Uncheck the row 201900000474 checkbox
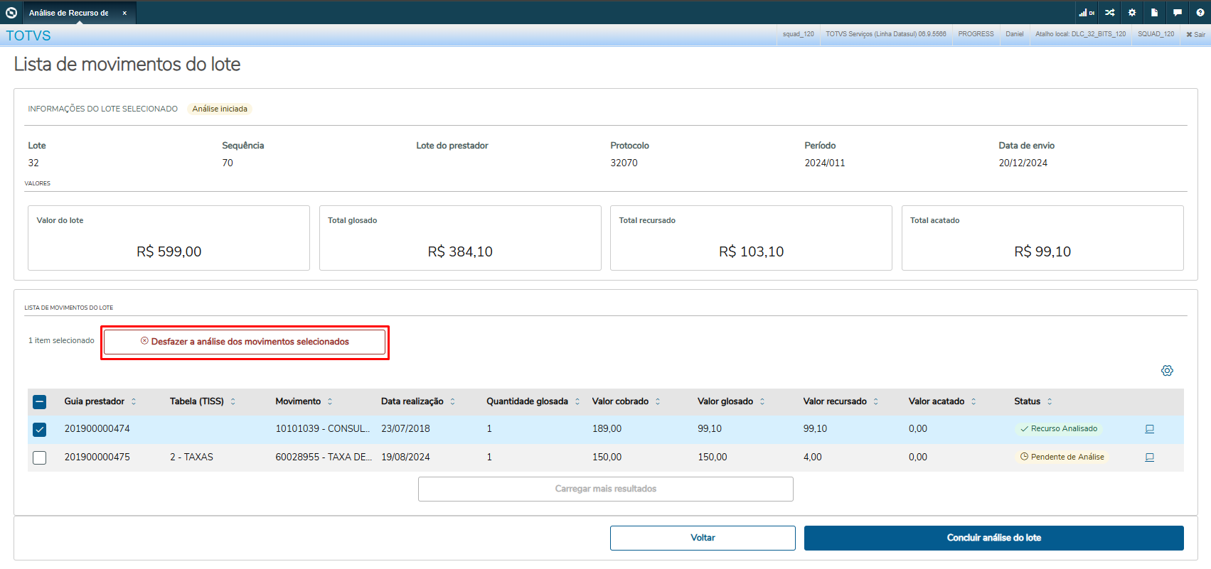The height and width of the screenshot is (569, 1211). [x=40, y=430]
